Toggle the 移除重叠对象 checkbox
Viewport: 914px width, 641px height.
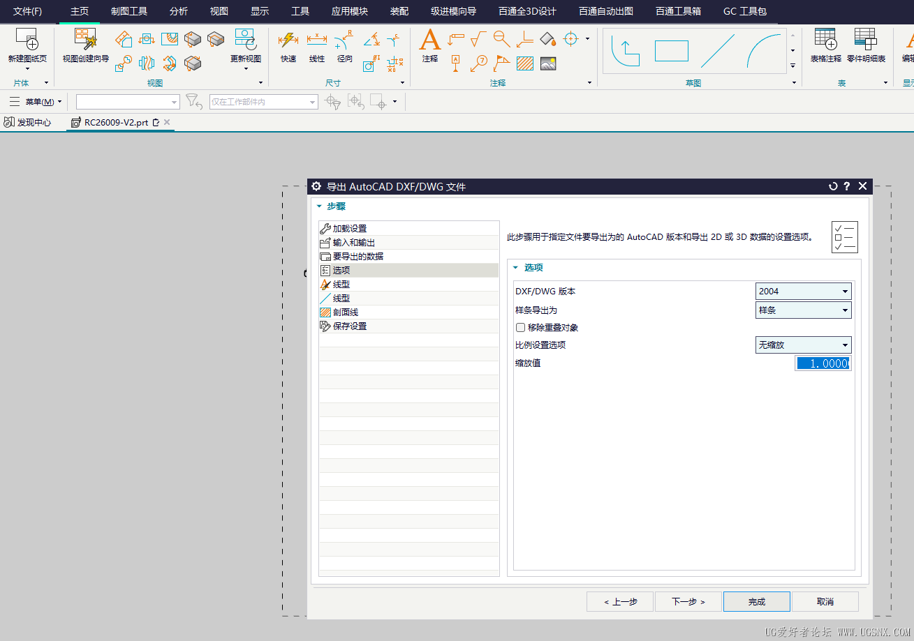click(x=520, y=328)
